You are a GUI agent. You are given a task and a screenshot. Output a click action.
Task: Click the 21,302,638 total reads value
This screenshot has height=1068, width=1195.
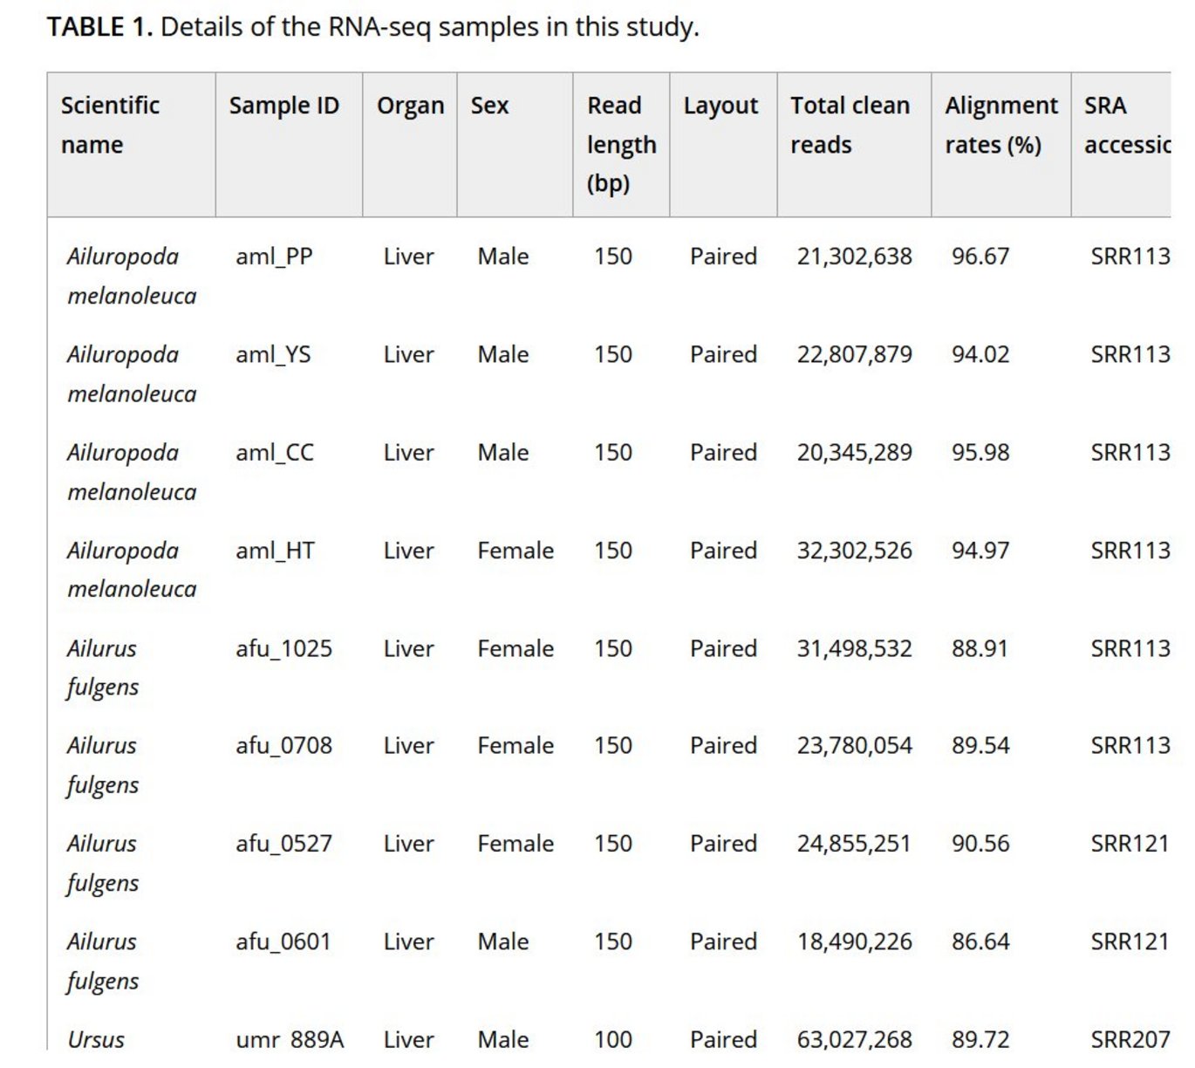pyautogui.click(x=854, y=257)
